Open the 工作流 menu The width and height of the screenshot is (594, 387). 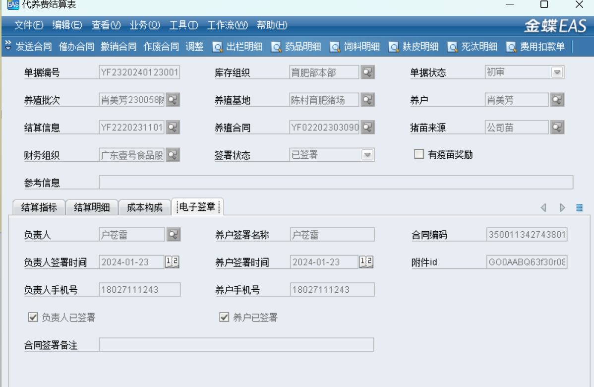pyautogui.click(x=227, y=25)
